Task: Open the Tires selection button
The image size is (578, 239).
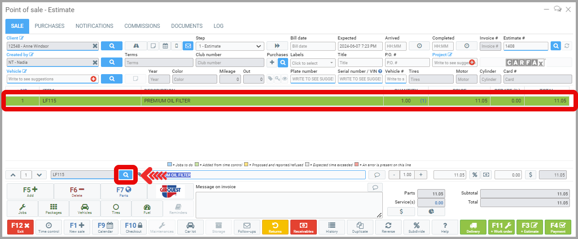Action: [116, 209]
